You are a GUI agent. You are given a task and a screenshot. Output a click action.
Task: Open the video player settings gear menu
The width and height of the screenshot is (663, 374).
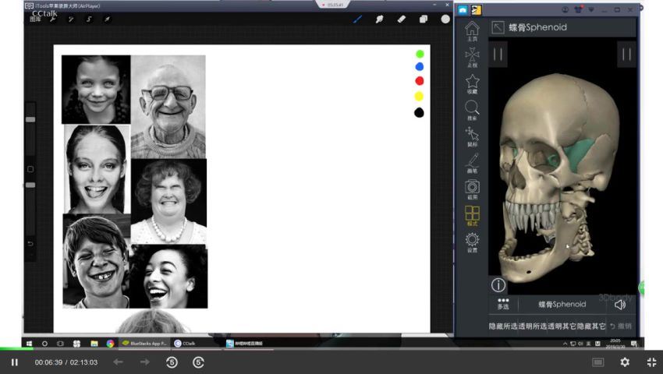click(x=625, y=362)
